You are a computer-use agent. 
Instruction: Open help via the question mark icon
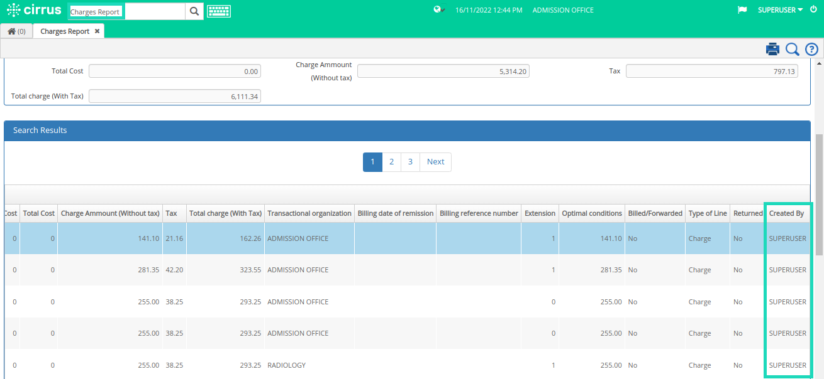(x=811, y=49)
